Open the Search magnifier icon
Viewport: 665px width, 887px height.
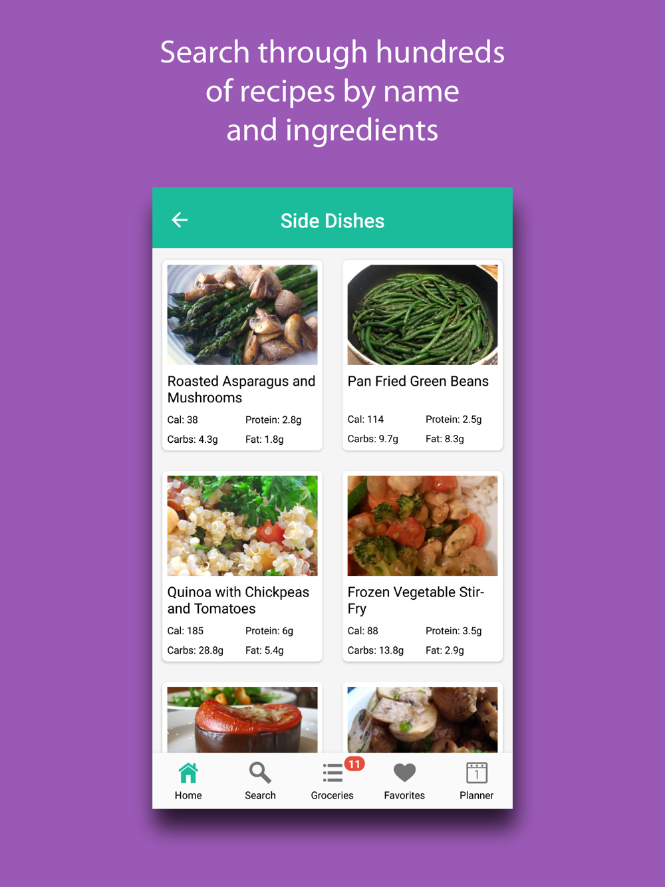pos(260,773)
